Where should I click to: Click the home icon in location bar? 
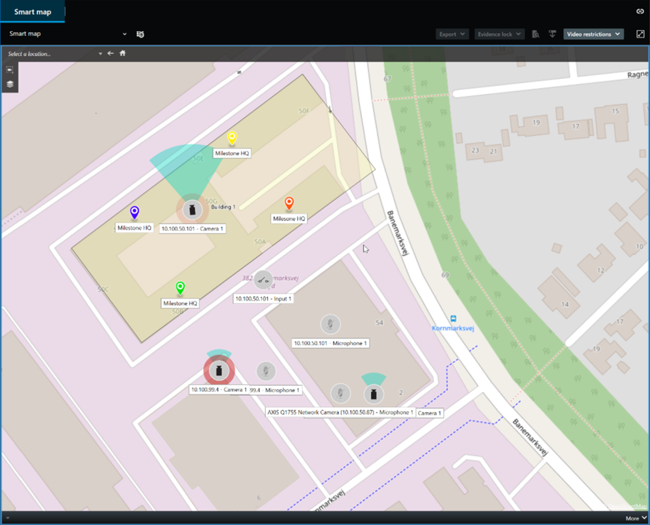tap(122, 53)
